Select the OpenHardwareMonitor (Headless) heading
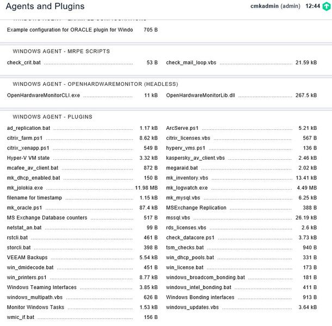 95,84
